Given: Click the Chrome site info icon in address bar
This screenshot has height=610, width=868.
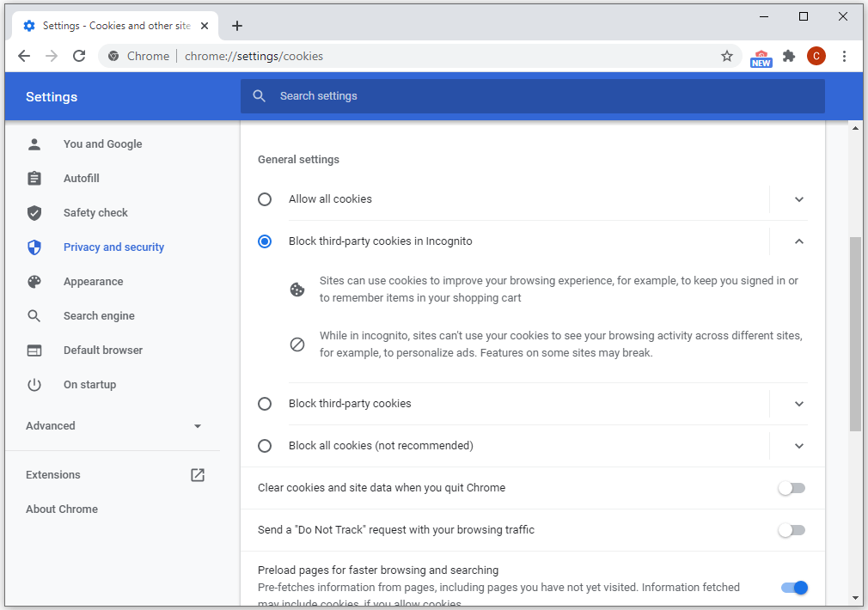Looking at the screenshot, I should [x=113, y=56].
